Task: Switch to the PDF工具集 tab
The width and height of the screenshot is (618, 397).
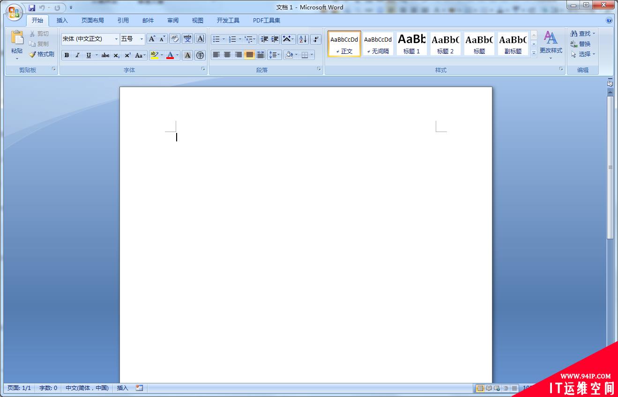Action: pos(267,21)
